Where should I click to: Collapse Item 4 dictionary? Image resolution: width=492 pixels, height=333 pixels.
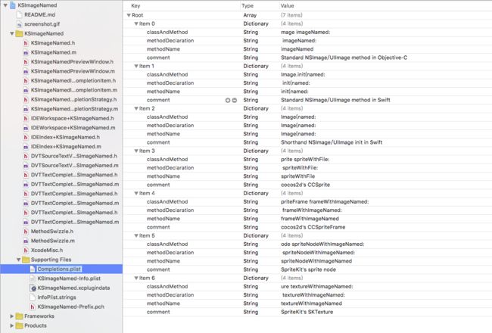pyautogui.click(x=136, y=193)
